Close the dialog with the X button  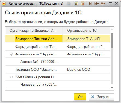click(x=116, y=4)
